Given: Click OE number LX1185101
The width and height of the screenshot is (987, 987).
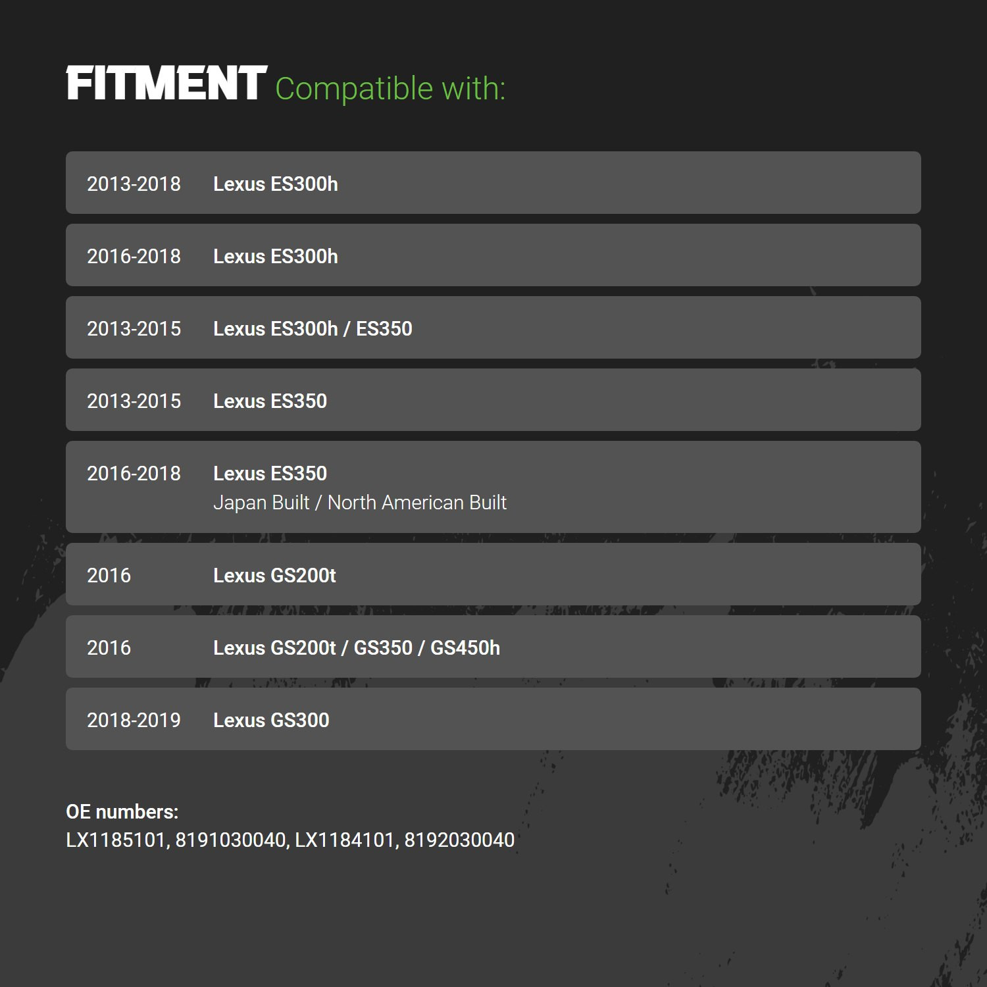Looking at the screenshot, I should (x=116, y=840).
